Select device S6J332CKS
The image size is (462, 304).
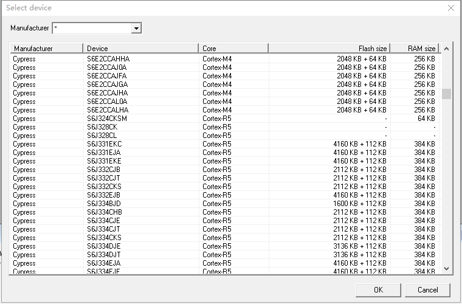pyautogui.click(x=104, y=187)
